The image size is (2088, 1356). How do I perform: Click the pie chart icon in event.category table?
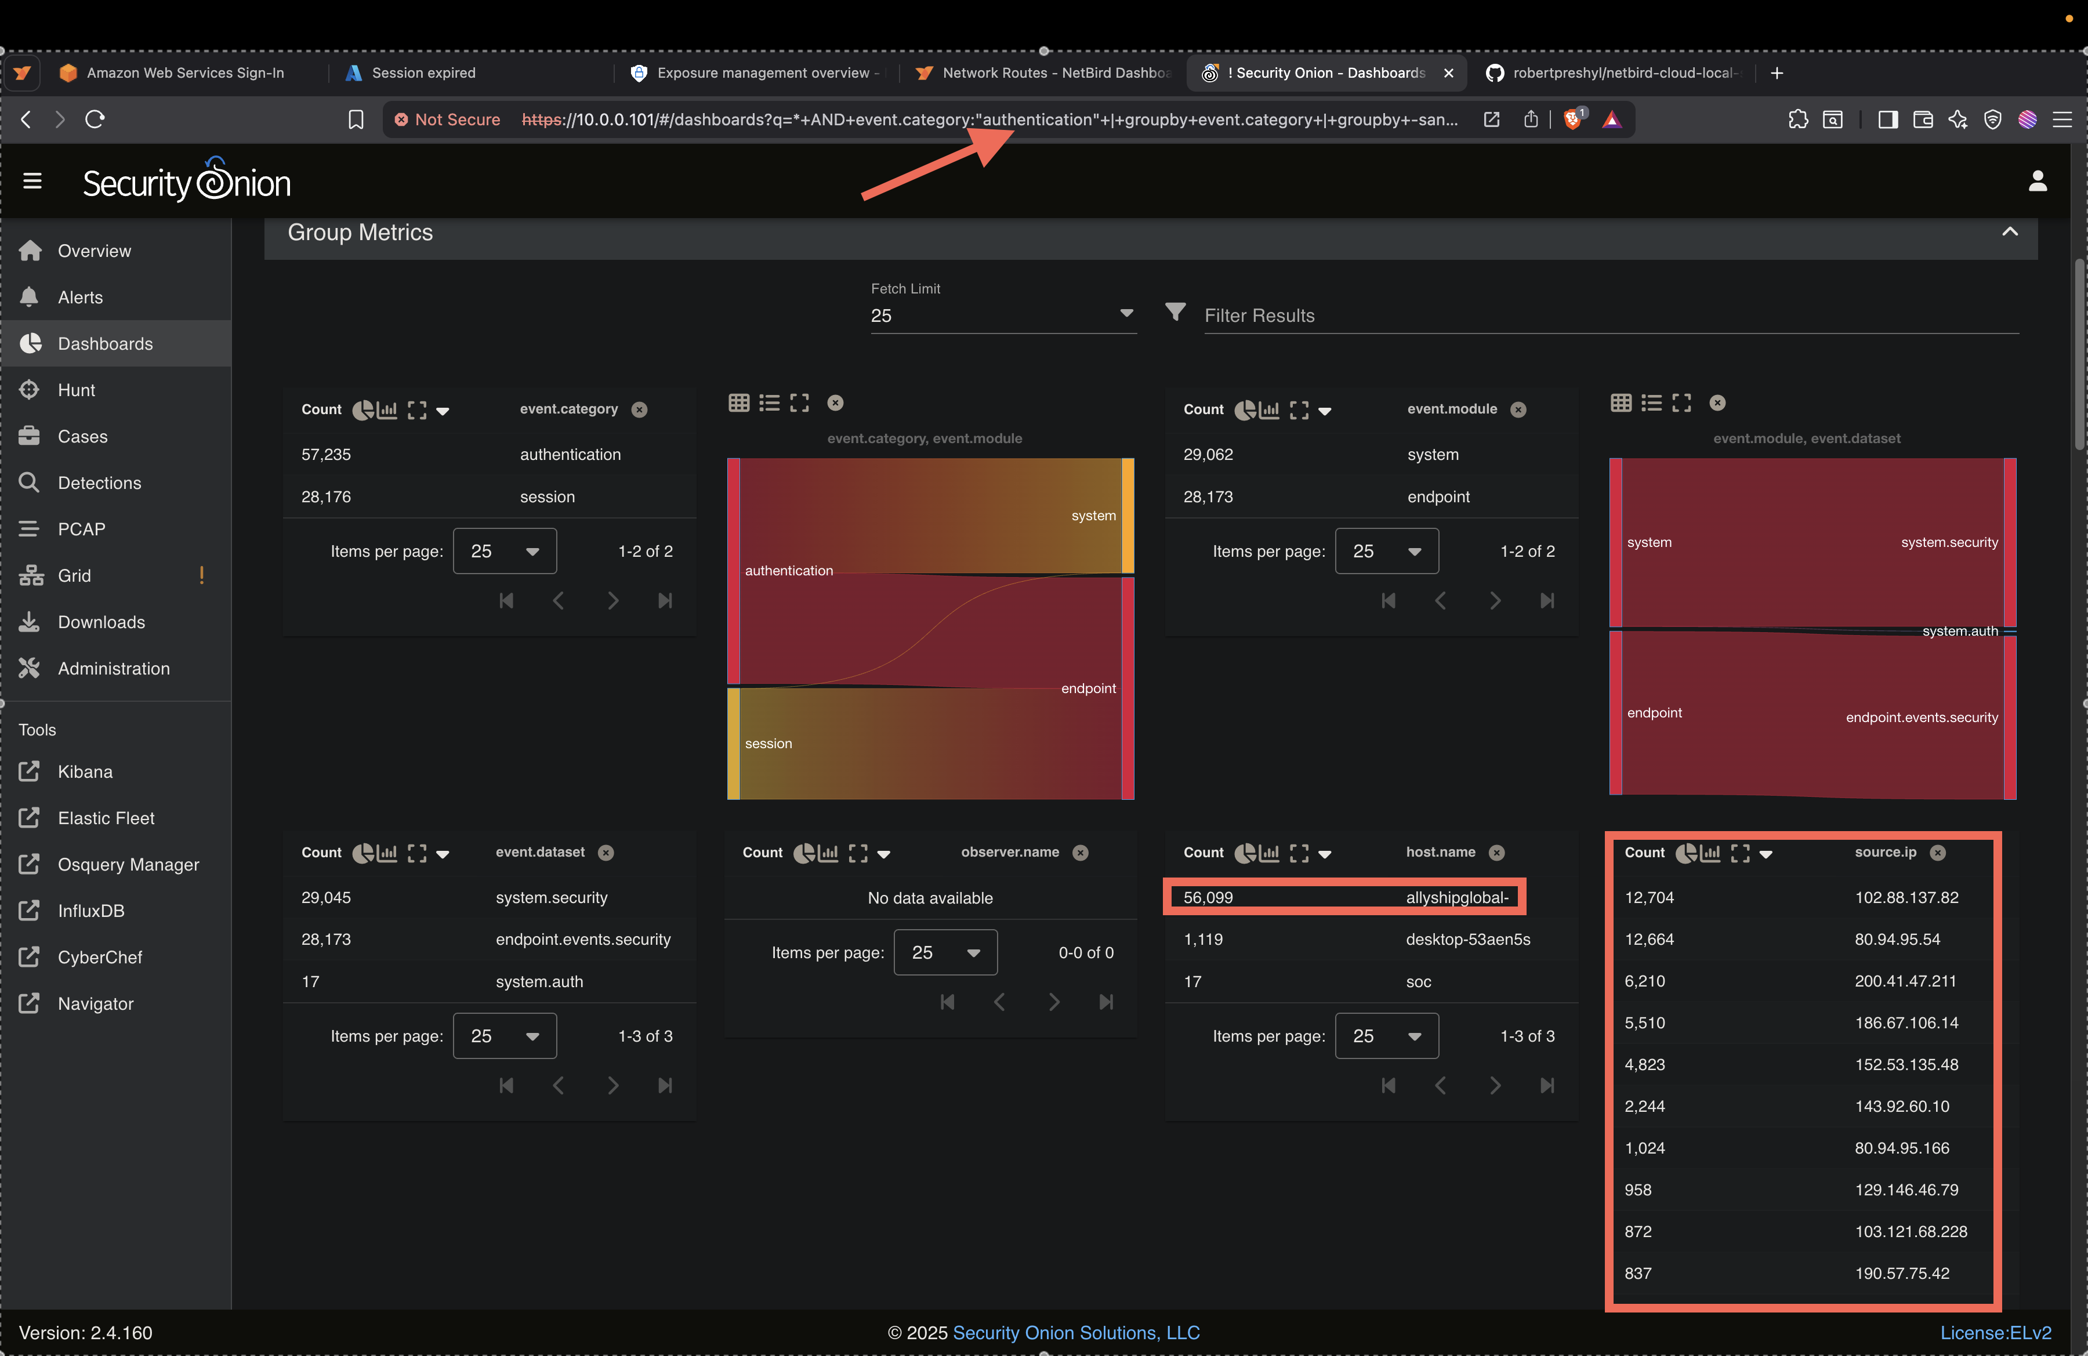click(362, 409)
